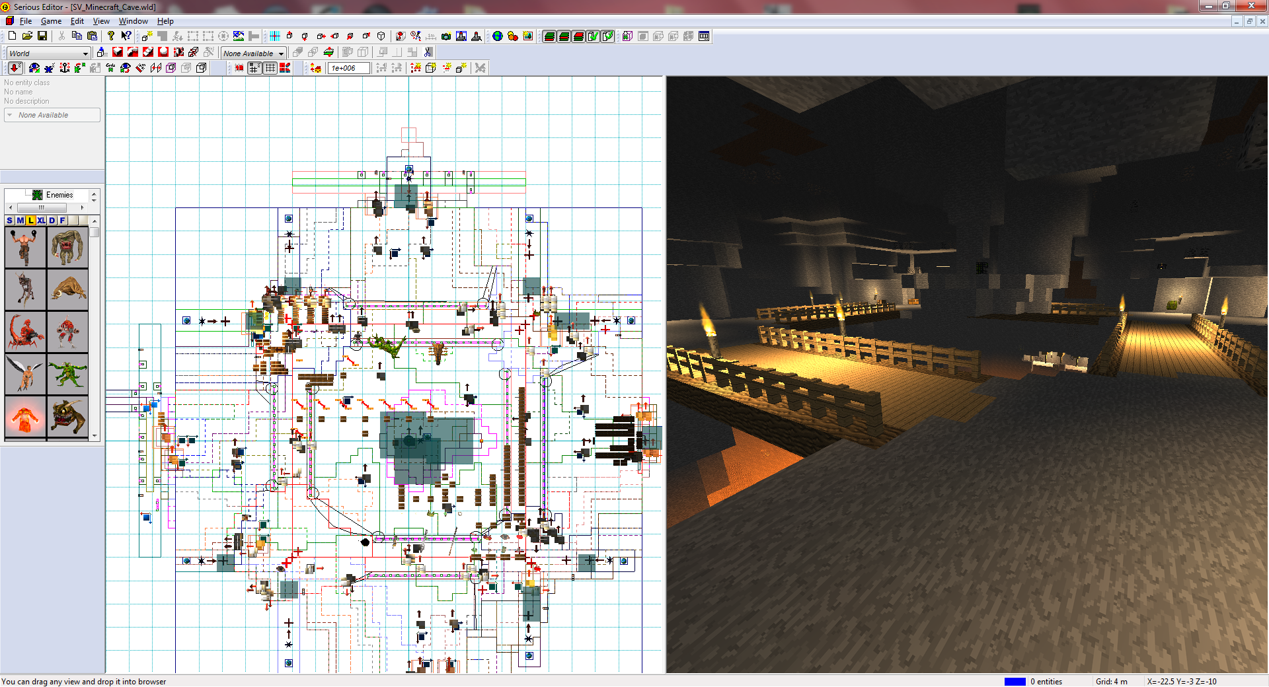Click the thumbnail list scroll down arrow
The image size is (1269, 687).
point(95,436)
